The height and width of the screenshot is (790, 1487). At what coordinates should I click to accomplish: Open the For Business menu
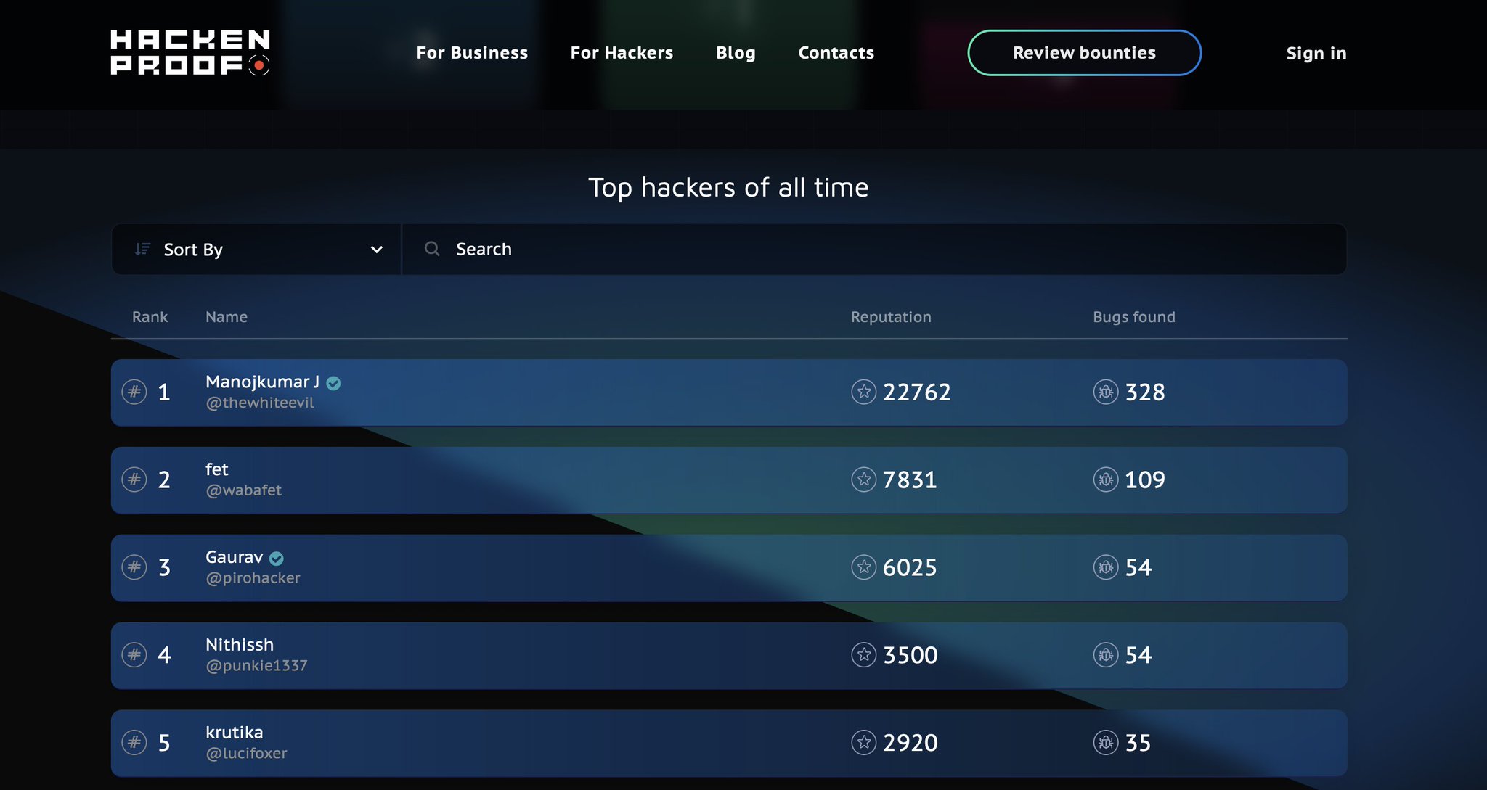pyautogui.click(x=472, y=52)
